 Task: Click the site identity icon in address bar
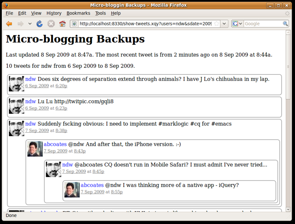[x=75, y=24]
